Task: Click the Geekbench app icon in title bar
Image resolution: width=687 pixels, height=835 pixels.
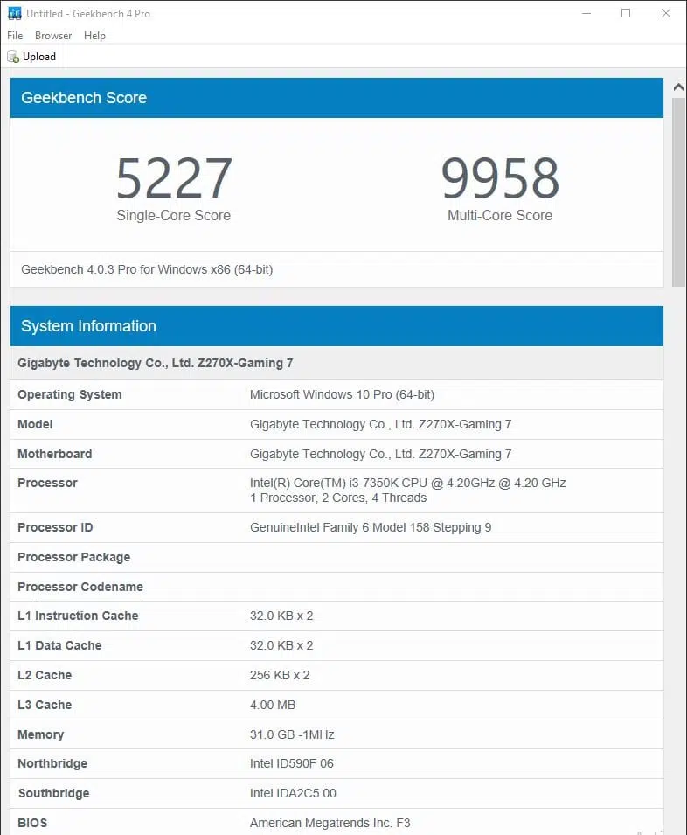Action: tap(14, 13)
